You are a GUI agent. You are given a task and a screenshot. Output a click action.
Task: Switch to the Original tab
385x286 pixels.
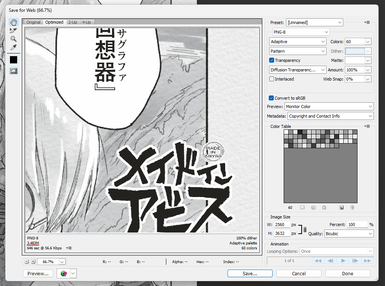pos(33,22)
